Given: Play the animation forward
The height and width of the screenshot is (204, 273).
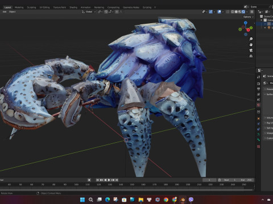Looking at the screenshot, I should click(109, 180).
